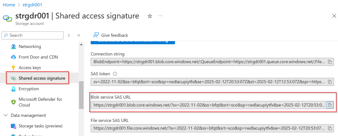This screenshot has width=338, height=136.
Task: Go to Access keys
Action: pyautogui.click(x=30, y=68)
